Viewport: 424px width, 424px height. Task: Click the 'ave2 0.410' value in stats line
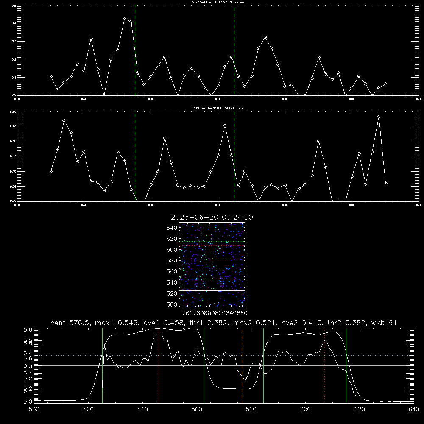(x=302, y=323)
